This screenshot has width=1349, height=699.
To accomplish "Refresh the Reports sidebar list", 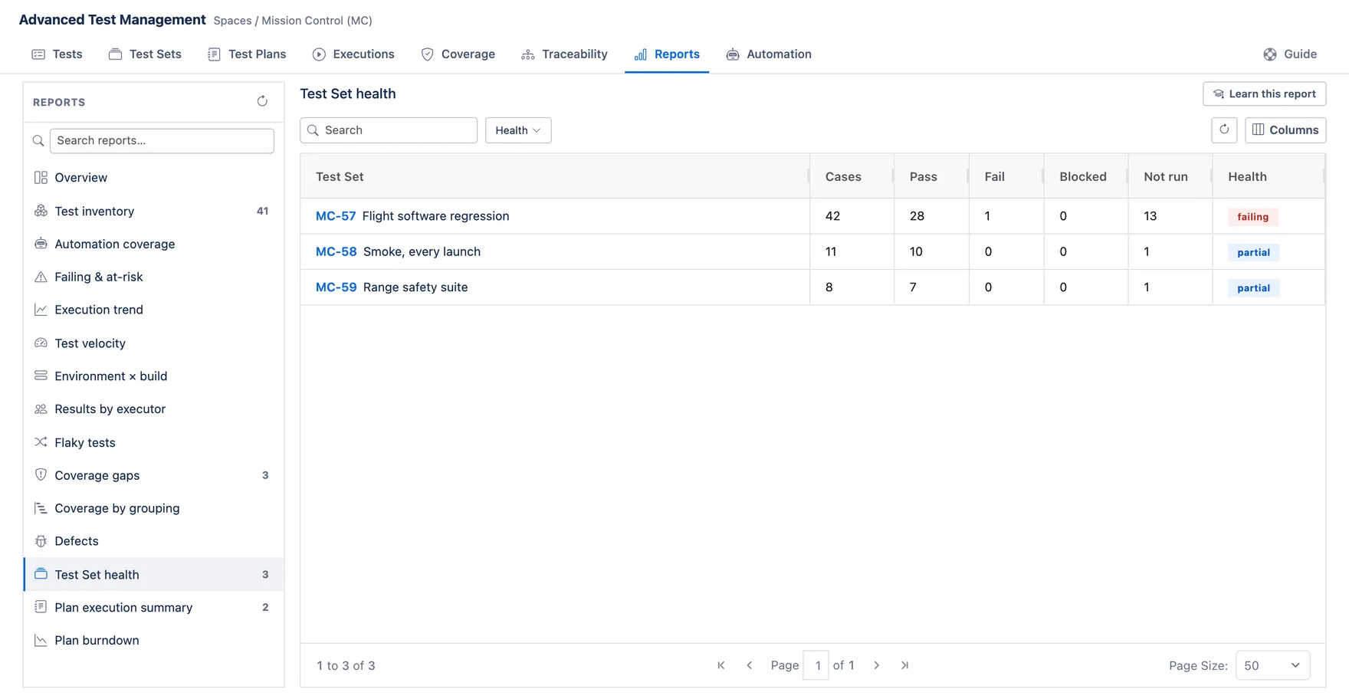I will click(262, 101).
